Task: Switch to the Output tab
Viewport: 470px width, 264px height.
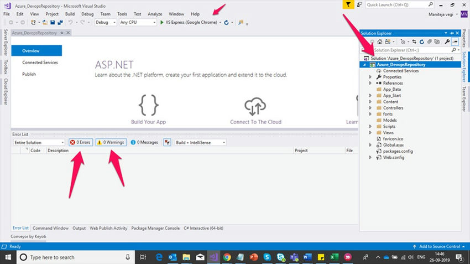Action: pos(79,228)
